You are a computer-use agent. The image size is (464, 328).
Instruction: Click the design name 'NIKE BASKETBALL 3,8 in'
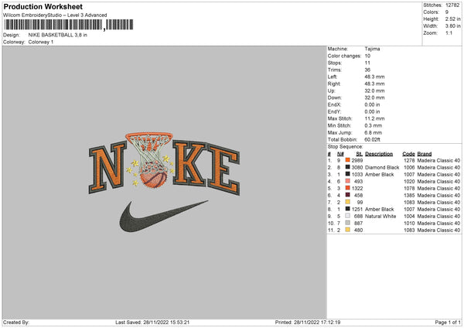point(58,35)
